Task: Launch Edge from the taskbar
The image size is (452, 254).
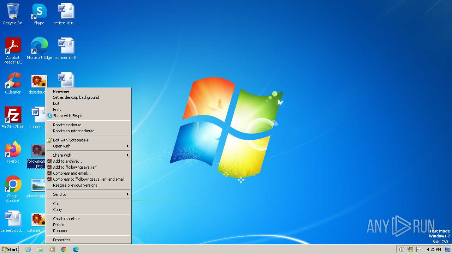Action: pos(76,249)
